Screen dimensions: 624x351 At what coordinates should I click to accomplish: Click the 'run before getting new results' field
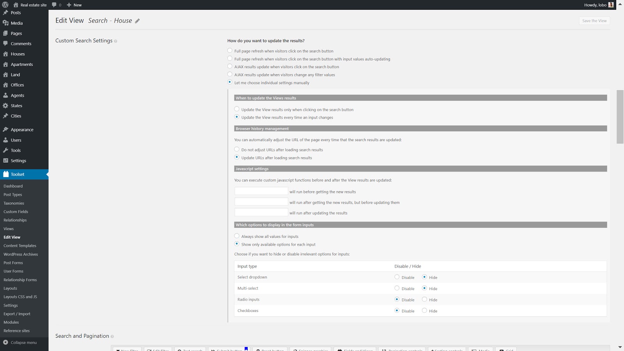point(261,191)
